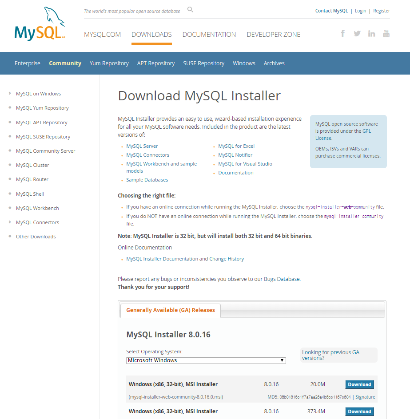Click the Download MySQL Installer page heading
Screen dimensions: 410x419
(x=199, y=96)
